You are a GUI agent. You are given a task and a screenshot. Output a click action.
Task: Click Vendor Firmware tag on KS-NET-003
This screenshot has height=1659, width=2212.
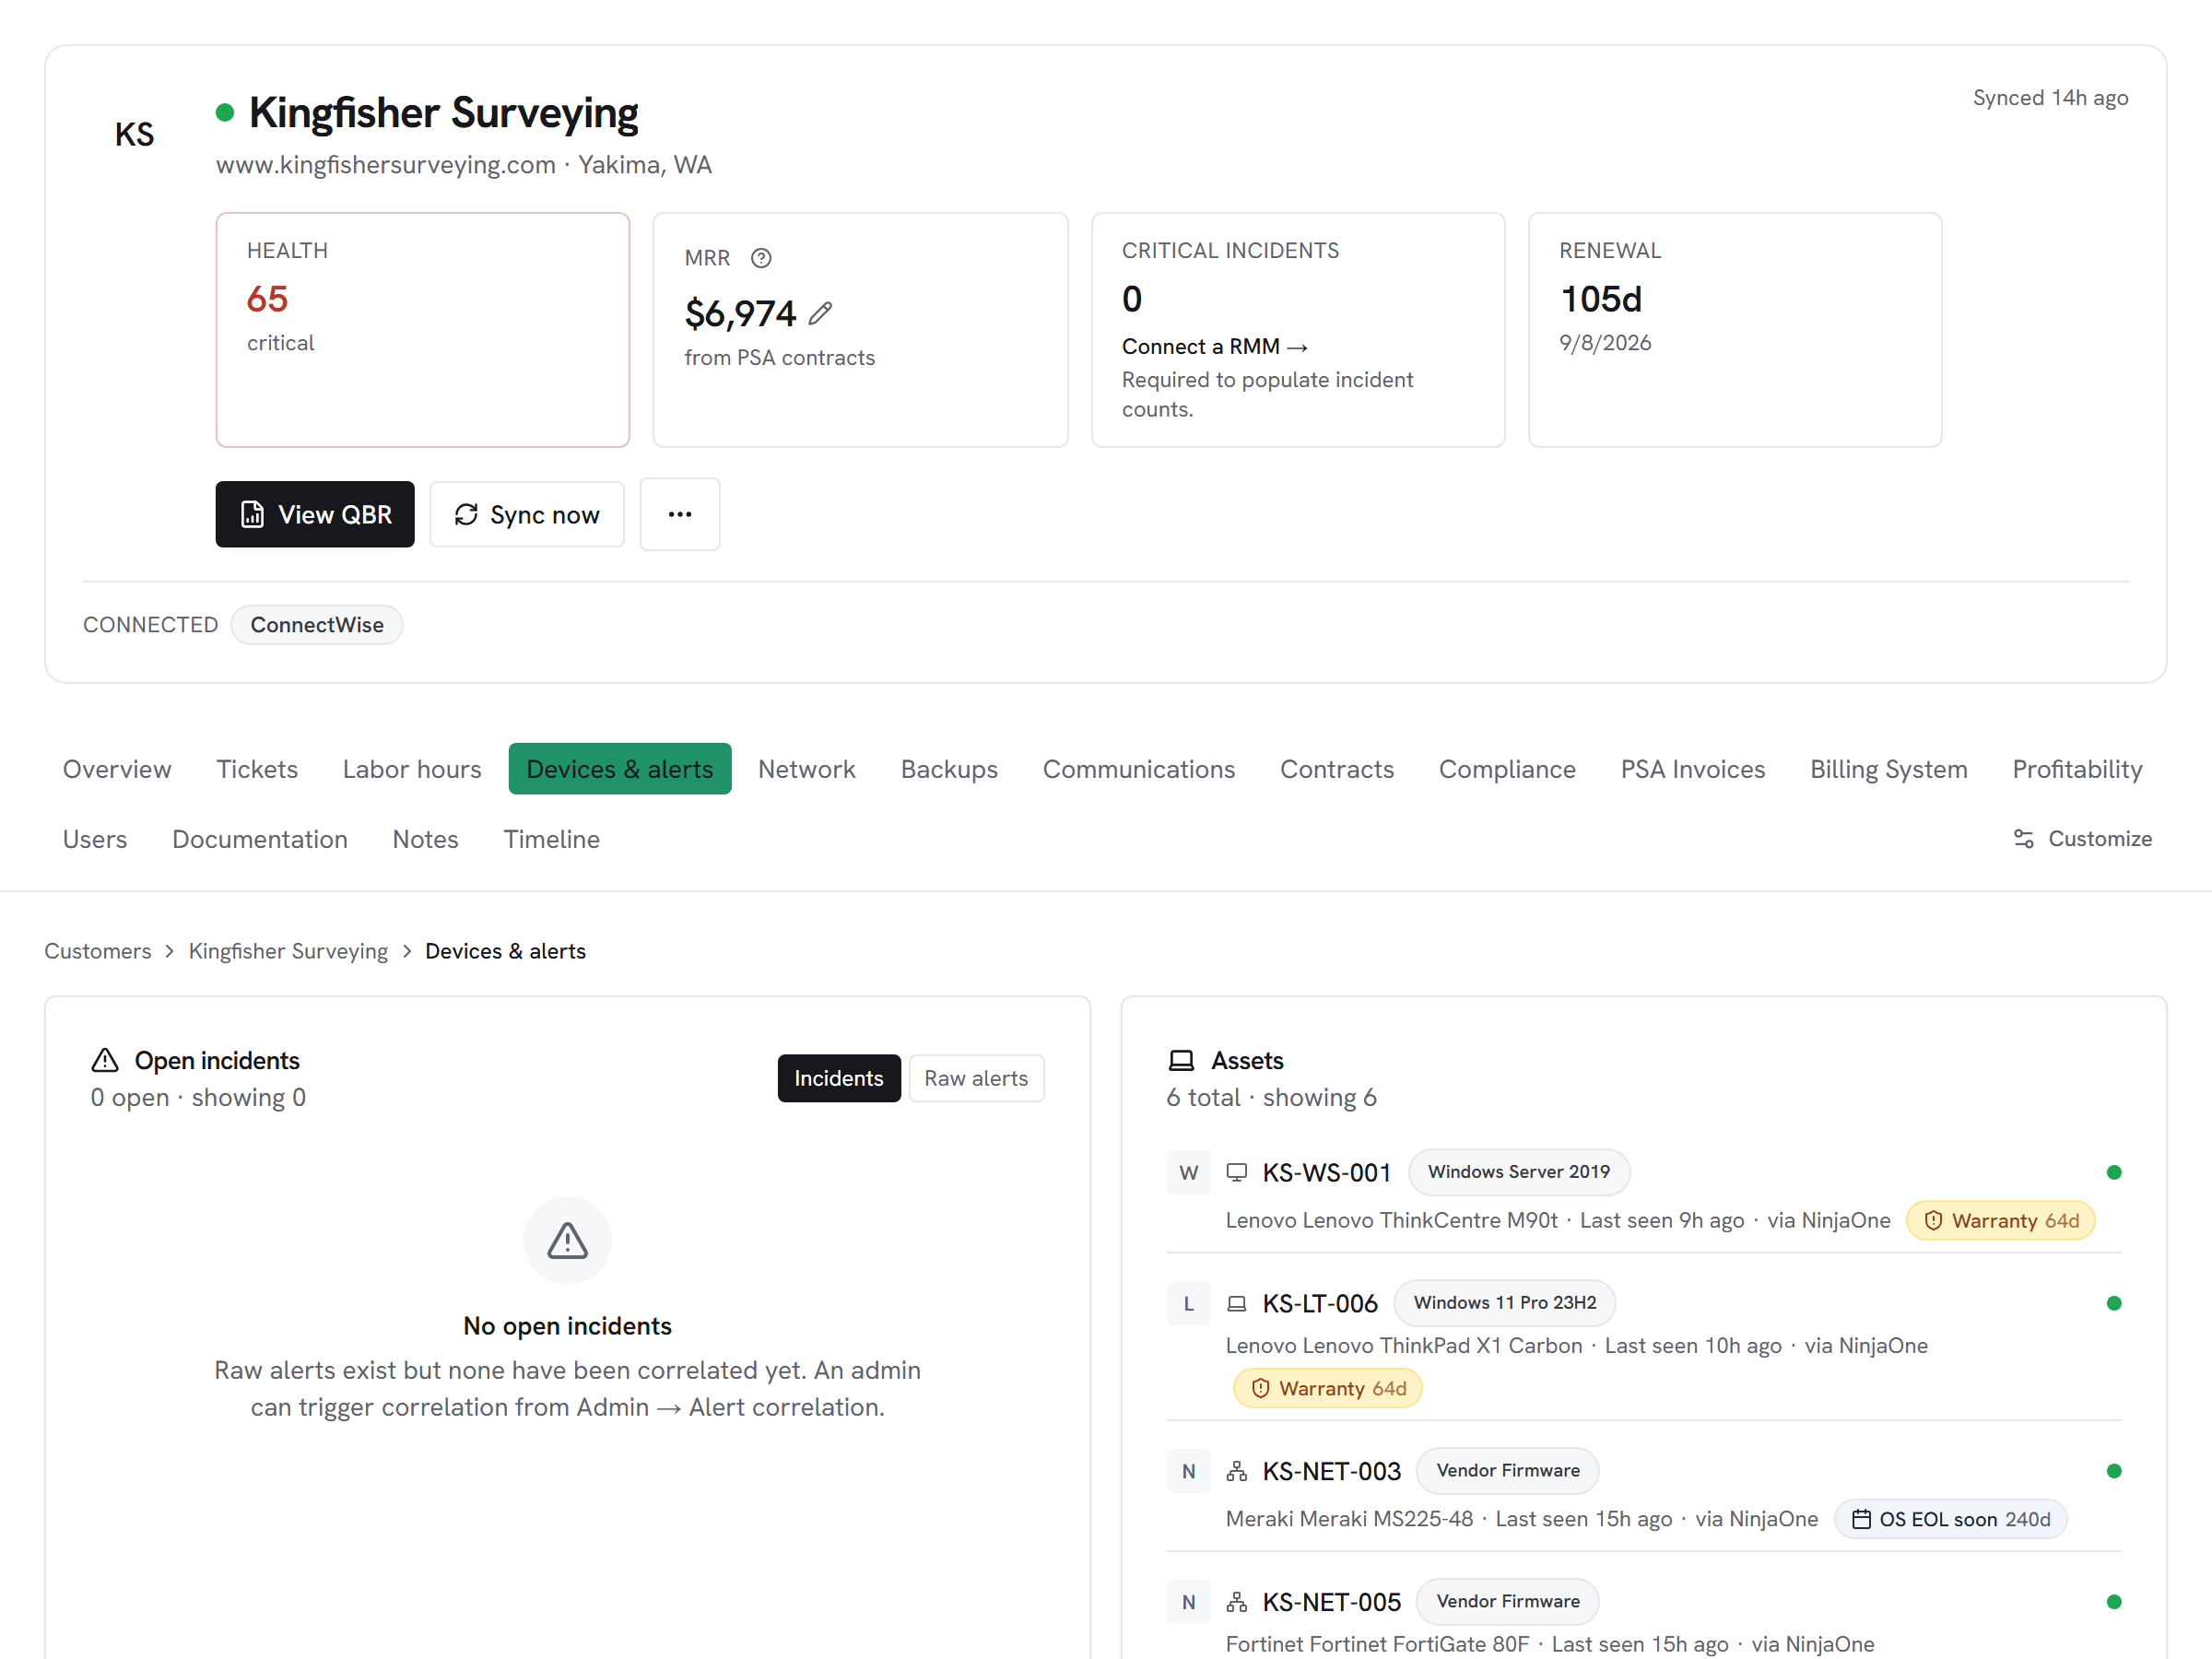1508,1471
